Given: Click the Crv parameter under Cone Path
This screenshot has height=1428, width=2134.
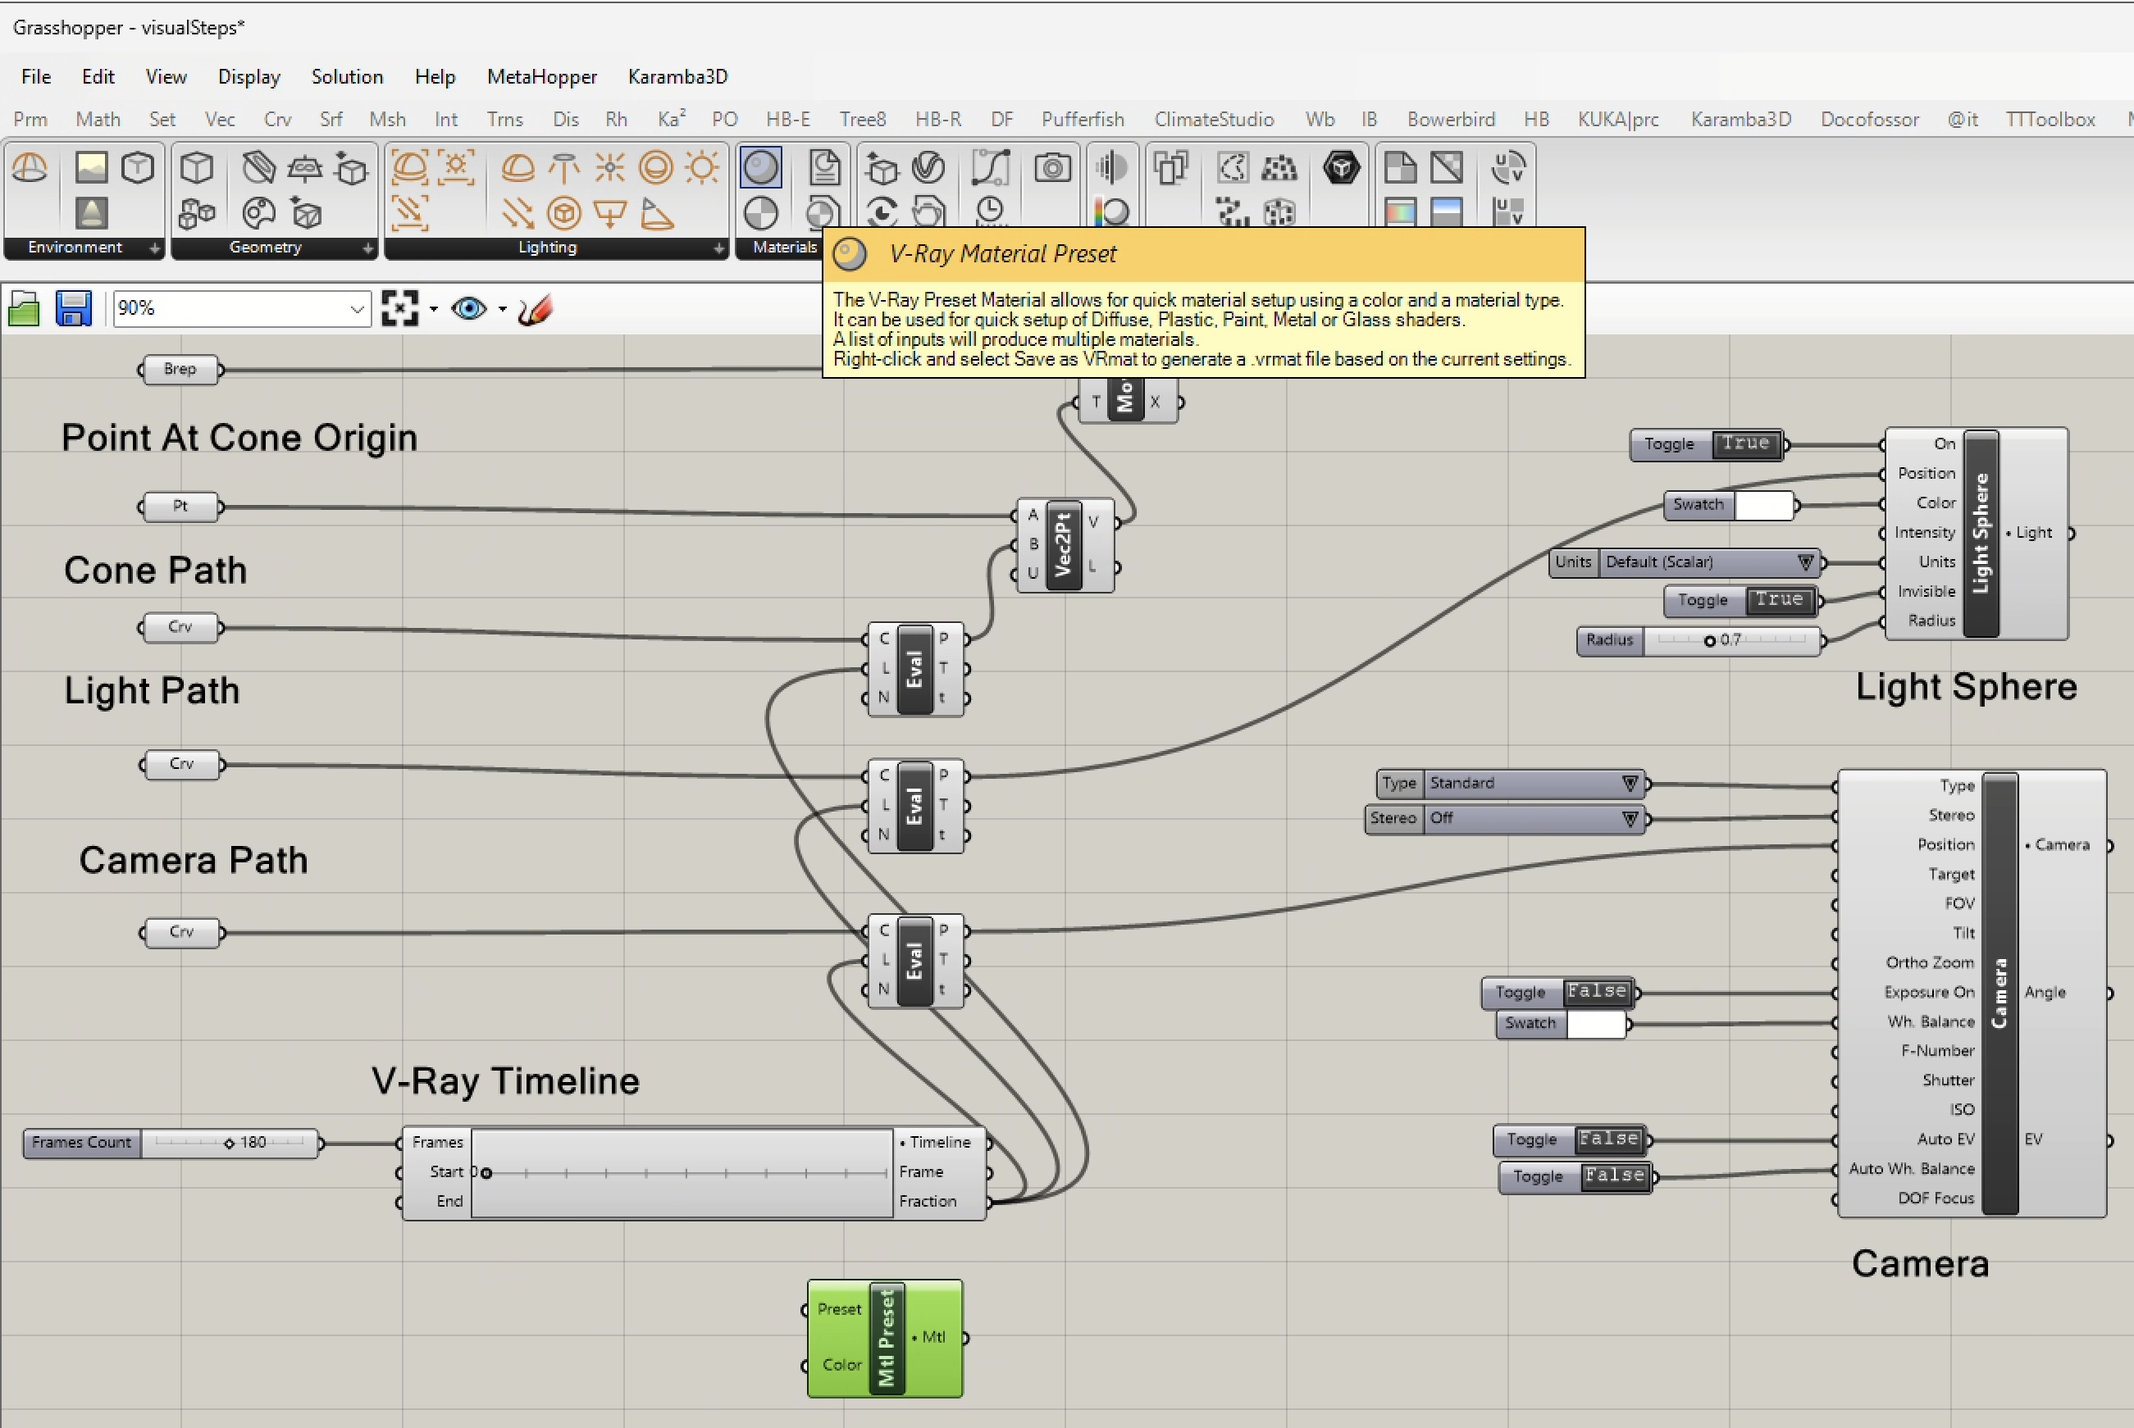Looking at the screenshot, I should (x=180, y=627).
